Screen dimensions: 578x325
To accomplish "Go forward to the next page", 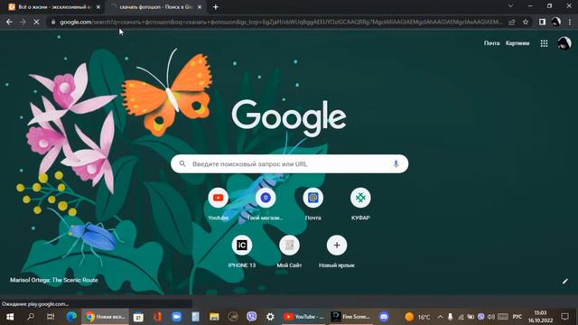I will click(23, 22).
